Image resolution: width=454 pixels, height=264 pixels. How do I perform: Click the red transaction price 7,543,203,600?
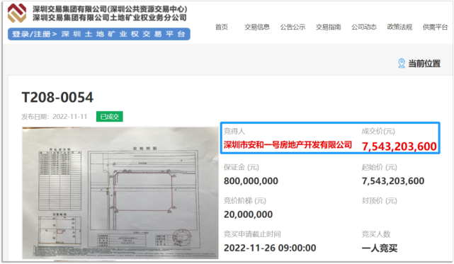click(399, 147)
